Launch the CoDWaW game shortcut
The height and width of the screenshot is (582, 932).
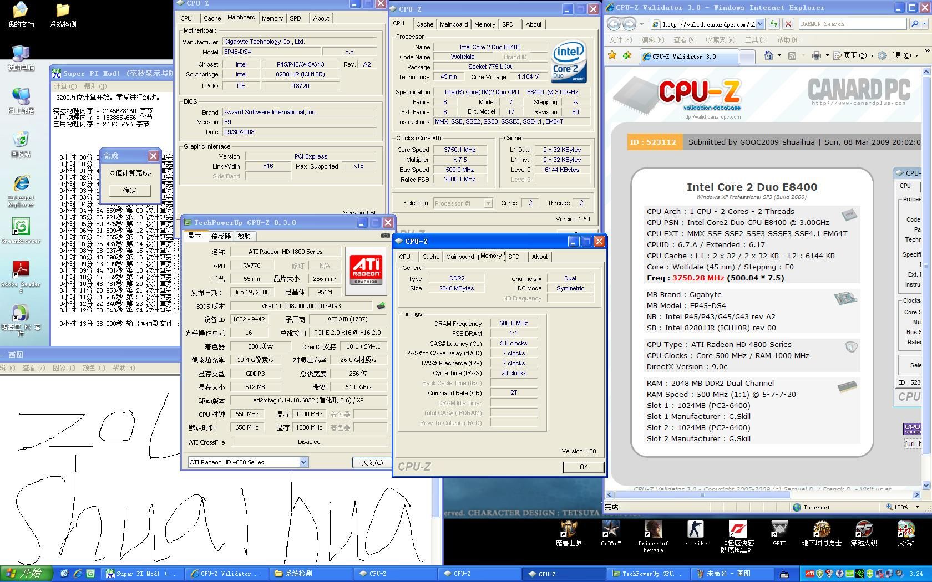(x=611, y=534)
